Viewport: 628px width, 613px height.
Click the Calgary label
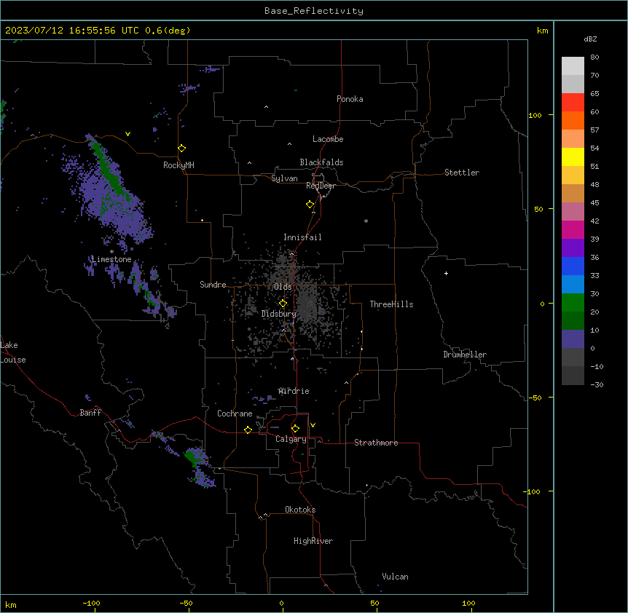click(x=291, y=439)
